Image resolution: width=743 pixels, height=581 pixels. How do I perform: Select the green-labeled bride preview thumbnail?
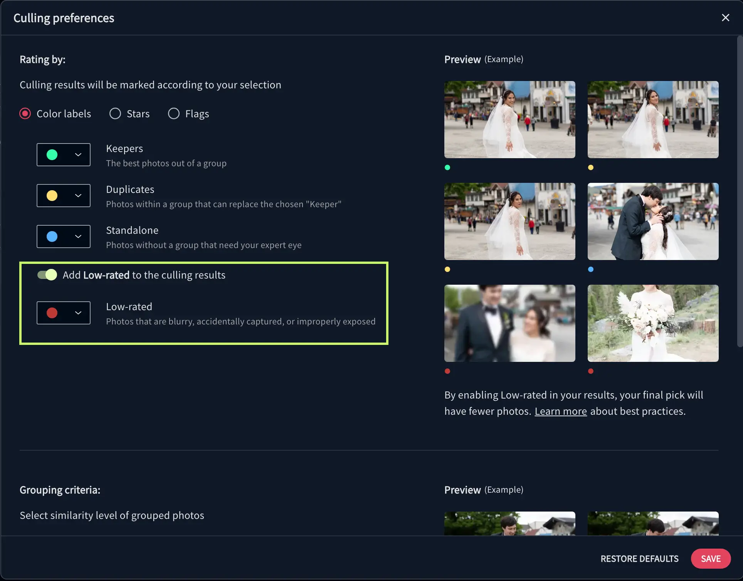509,120
